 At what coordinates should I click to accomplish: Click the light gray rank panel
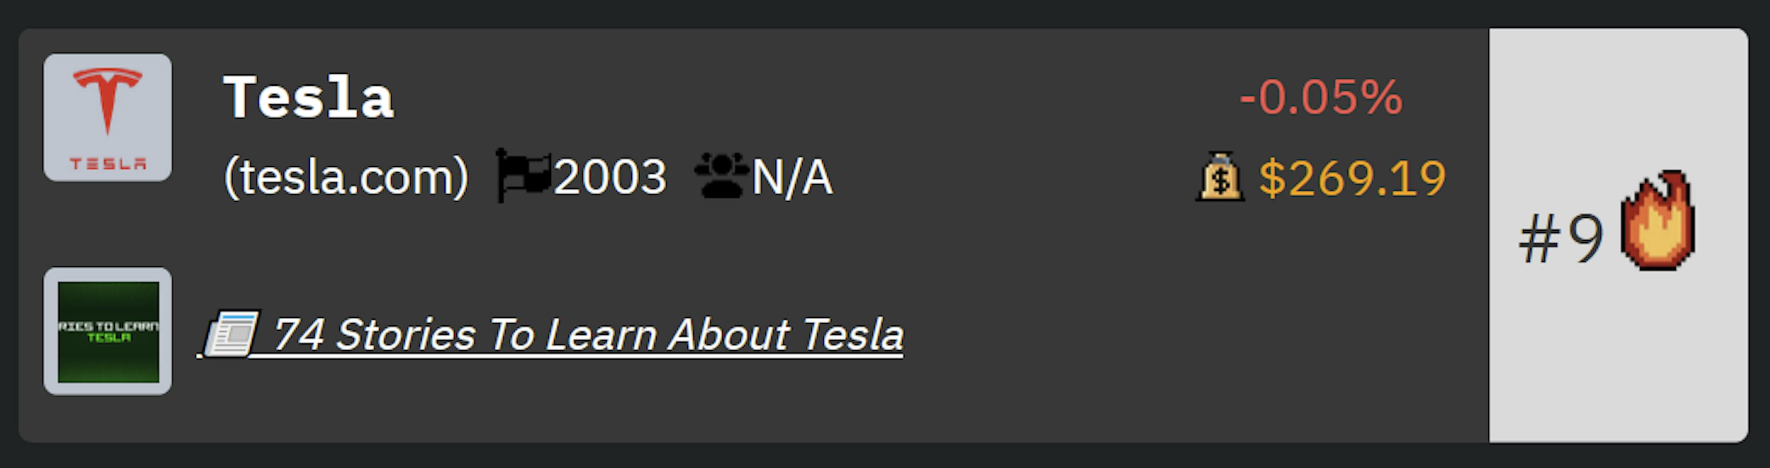pos(1618,235)
